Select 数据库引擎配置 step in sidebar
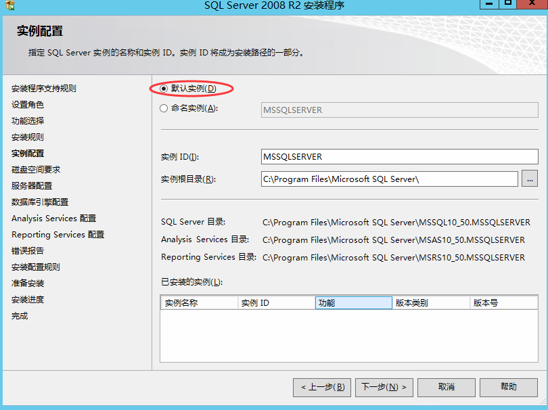The image size is (548, 410). point(40,202)
